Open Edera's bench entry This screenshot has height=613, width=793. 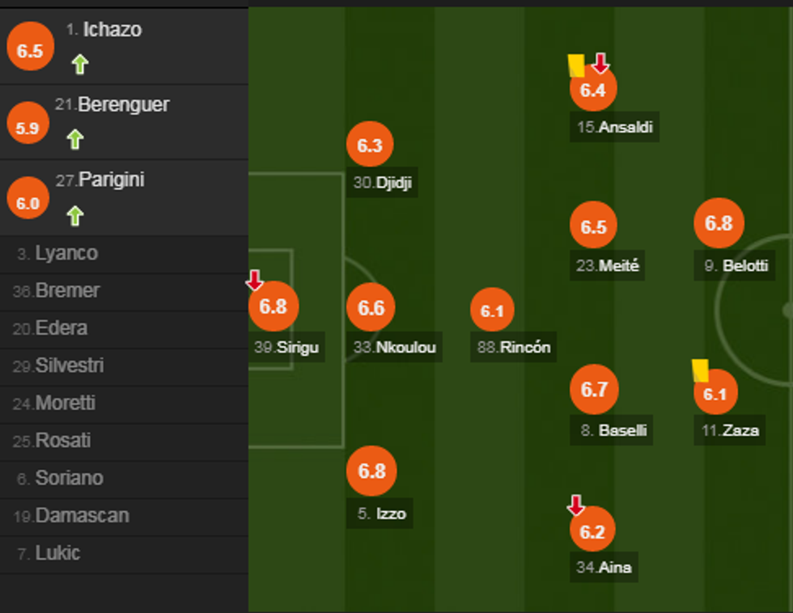[61, 328]
